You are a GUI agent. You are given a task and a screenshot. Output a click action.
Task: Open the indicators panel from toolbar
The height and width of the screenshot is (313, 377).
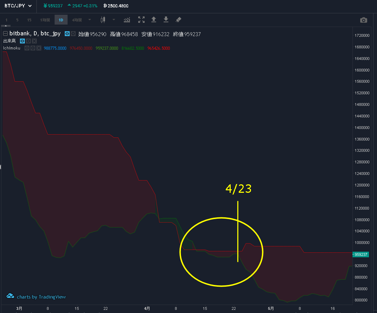click(x=127, y=20)
